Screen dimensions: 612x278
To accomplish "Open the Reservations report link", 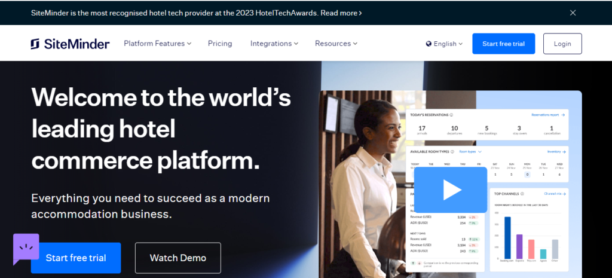I will tap(548, 115).
